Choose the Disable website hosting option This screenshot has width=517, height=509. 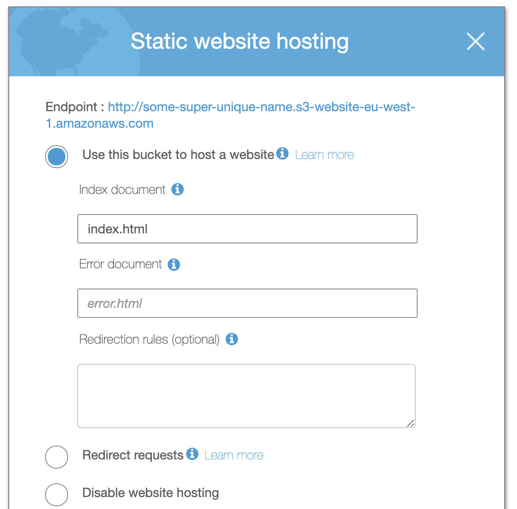57,494
